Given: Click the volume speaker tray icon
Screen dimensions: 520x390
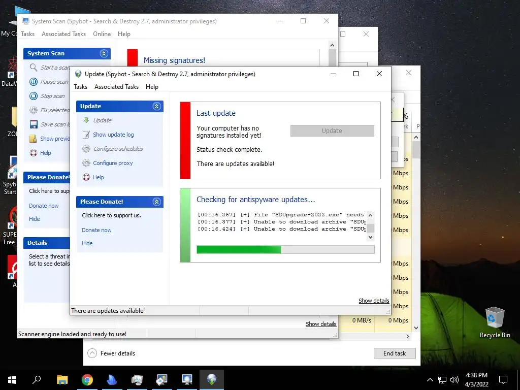Looking at the screenshot, I should [454, 380].
